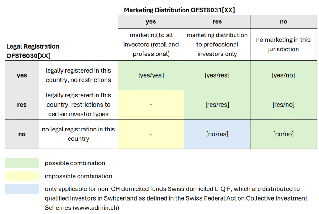This screenshot has width=319, height=214.
Task: Select 'marketing to all investors' description cell
Action: point(151,45)
